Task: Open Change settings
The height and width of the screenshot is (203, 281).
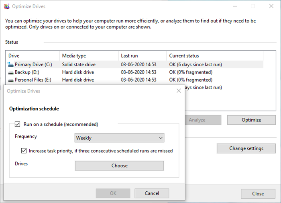Action: 246,148
